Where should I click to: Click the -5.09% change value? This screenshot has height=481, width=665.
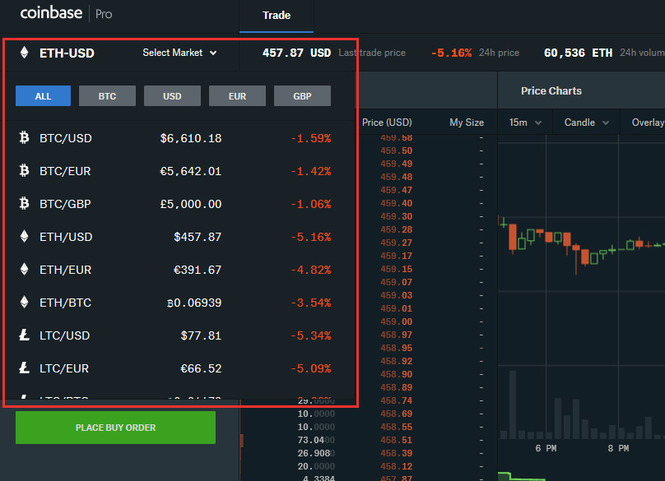tap(311, 368)
